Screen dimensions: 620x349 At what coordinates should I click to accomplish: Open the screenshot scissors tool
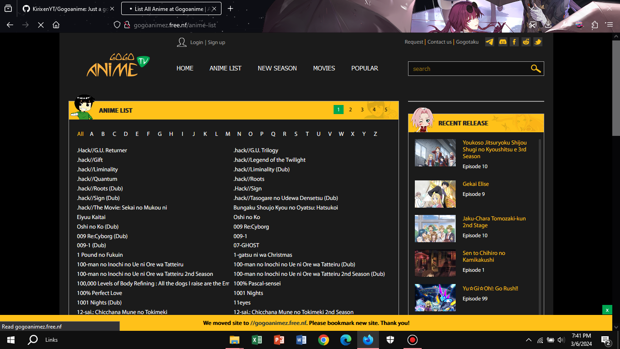tap(533, 25)
